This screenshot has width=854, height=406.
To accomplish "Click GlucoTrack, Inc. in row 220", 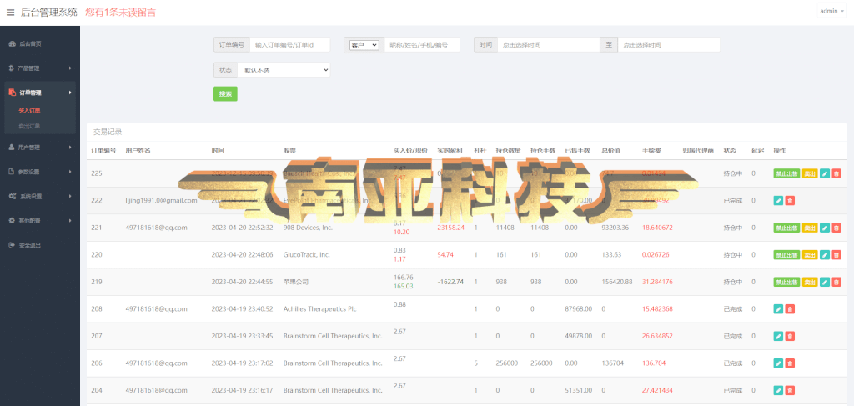I will point(307,255).
